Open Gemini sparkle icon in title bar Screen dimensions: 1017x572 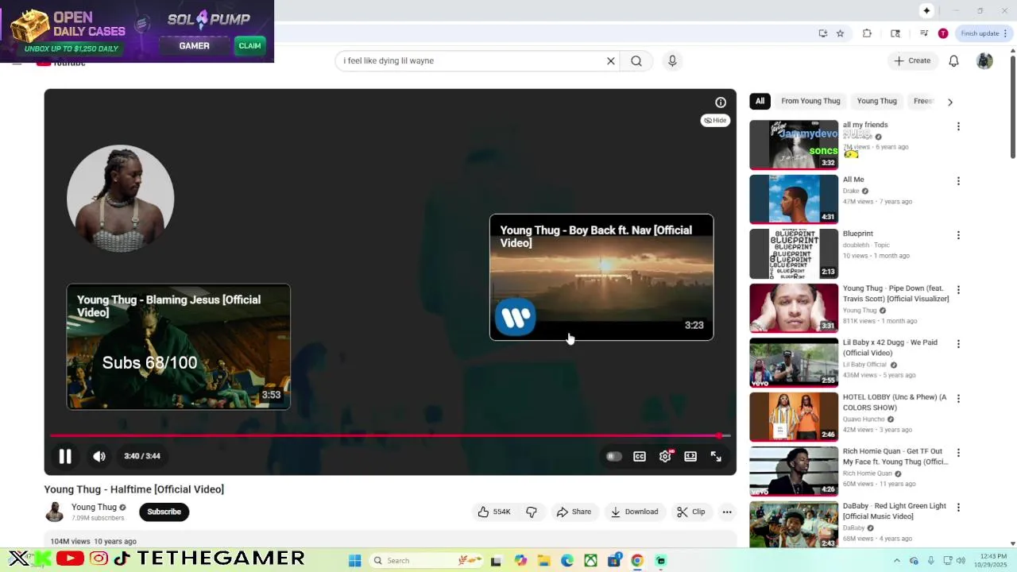tap(926, 10)
